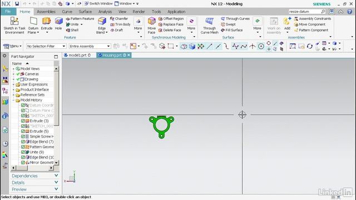356x200 pixels.
Task: Toggle checkbox for Extrude (3)
Action: (23, 121)
